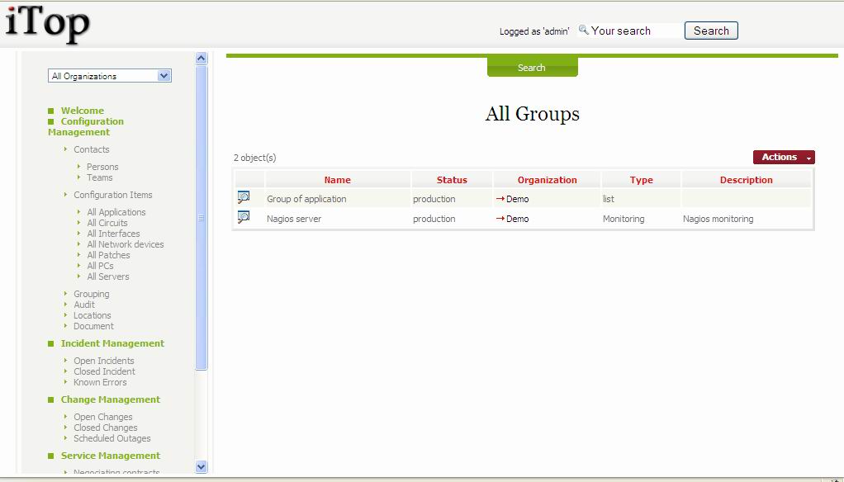
Task: Sort the table by Type column
Action: (641, 180)
